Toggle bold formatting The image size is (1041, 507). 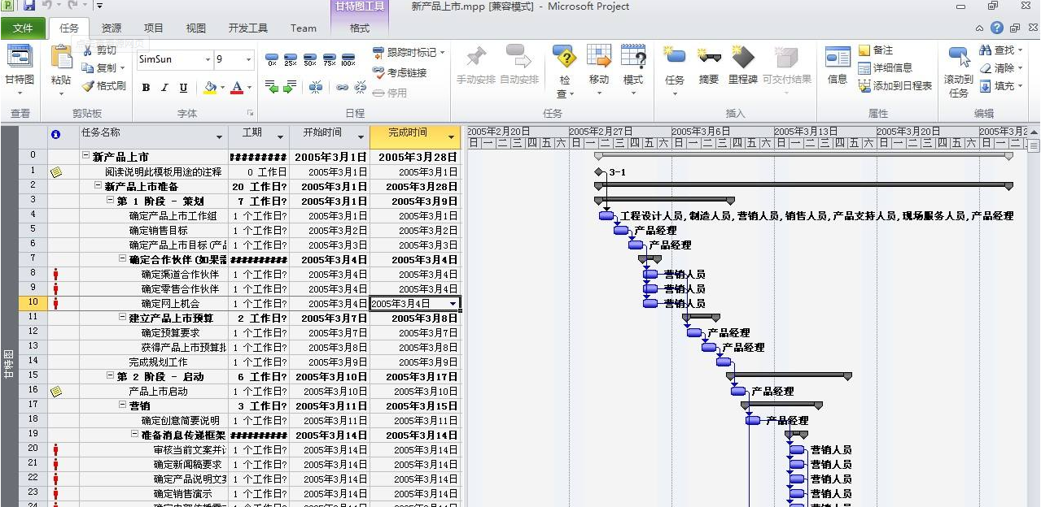pos(146,88)
